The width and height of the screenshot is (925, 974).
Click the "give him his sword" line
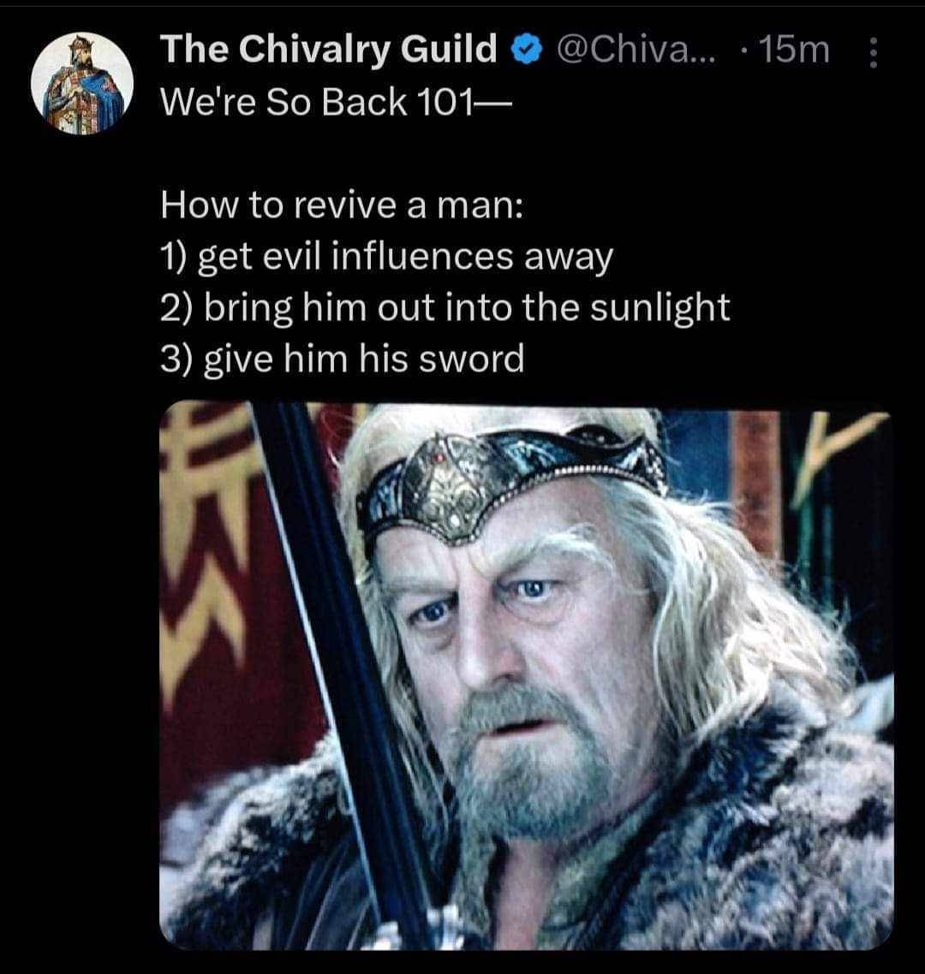343,358
